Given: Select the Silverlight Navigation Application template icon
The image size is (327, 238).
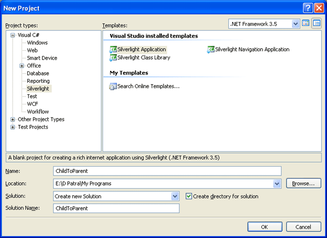Looking at the screenshot, I should pyautogui.click(x=211, y=50).
